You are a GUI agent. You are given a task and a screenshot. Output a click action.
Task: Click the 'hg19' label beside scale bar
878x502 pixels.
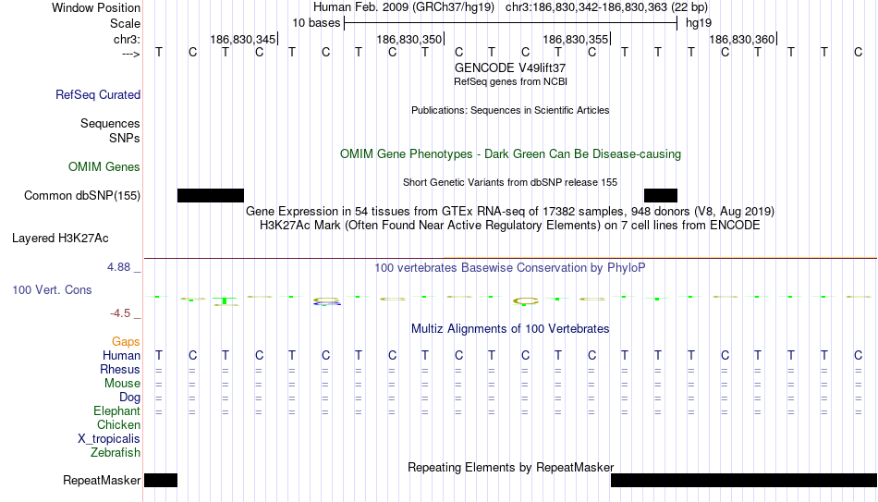point(699,23)
